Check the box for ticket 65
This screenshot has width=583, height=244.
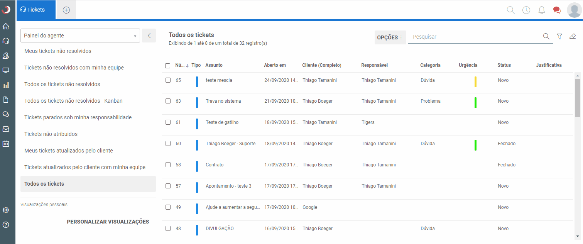(168, 80)
